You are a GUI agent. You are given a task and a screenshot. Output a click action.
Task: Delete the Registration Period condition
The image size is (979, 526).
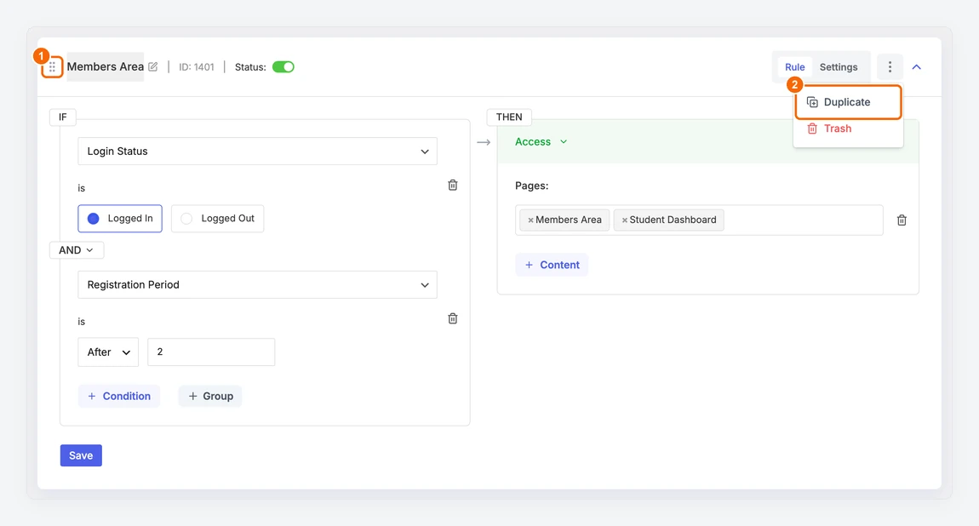453,319
